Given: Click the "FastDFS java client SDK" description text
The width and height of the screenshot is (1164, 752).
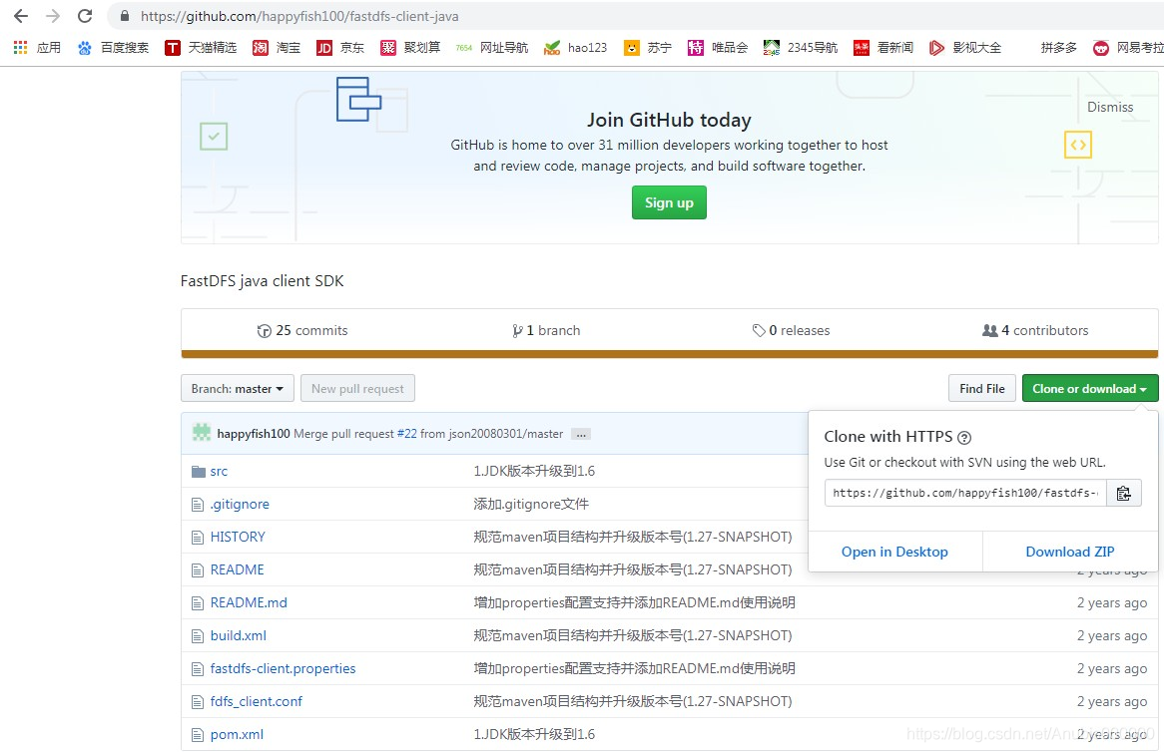Looking at the screenshot, I should (x=262, y=281).
